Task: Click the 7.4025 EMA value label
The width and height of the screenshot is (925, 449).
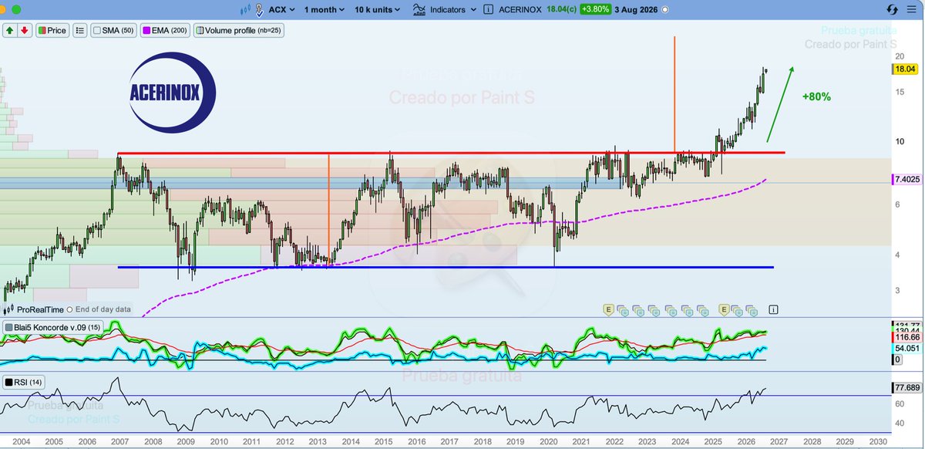Action: [x=906, y=179]
